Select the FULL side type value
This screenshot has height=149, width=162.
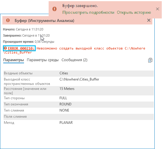coord(63,98)
